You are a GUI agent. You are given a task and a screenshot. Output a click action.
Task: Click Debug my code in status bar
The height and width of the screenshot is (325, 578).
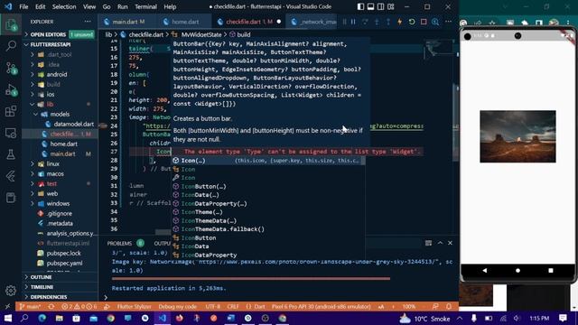click(x=177, y=307)
